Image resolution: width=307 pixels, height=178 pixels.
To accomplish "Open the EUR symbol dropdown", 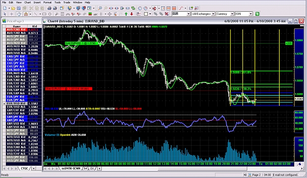I will (x=188, y=14).
